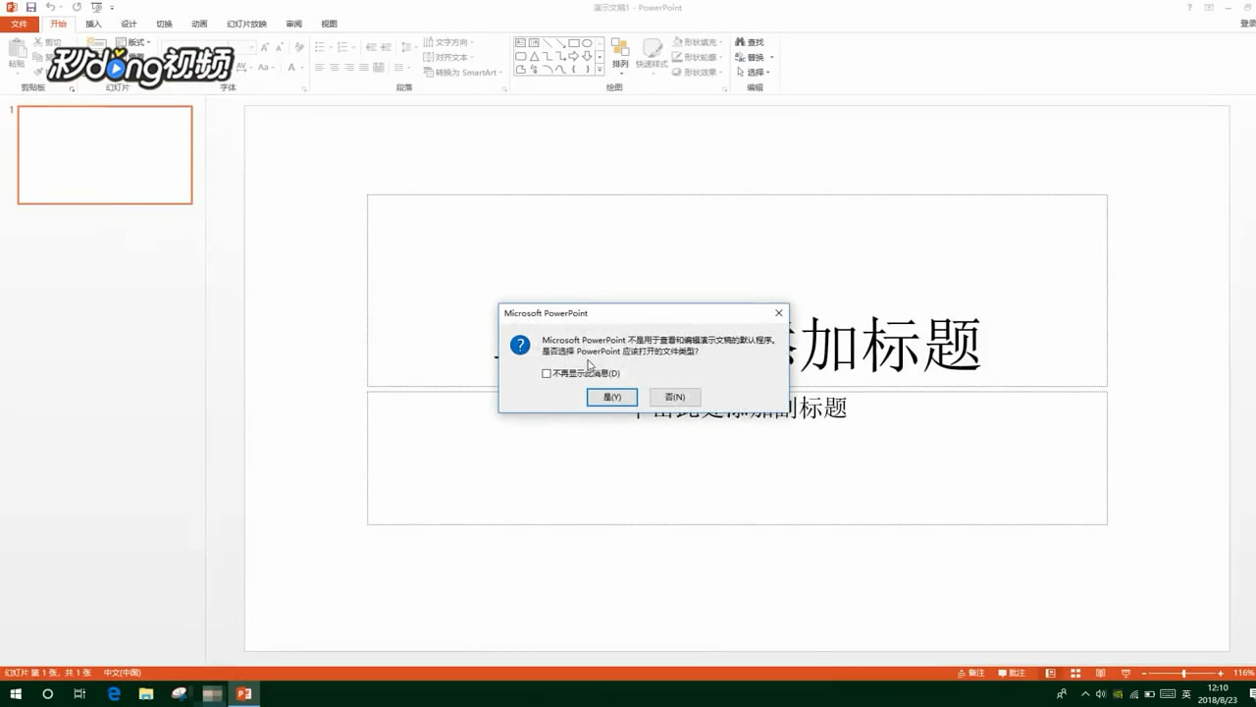Open Microsoft Edge from the taskbar
Image resolution: width=1256 pixels, height=707 pixels.
[x=114, y=694]
